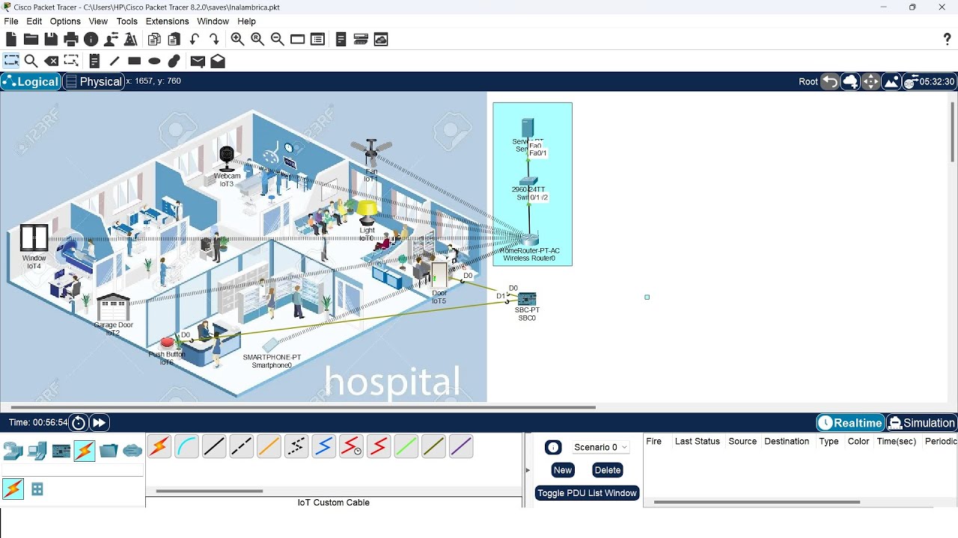
Task: Select the End Devices category
Action: point(37,451)
